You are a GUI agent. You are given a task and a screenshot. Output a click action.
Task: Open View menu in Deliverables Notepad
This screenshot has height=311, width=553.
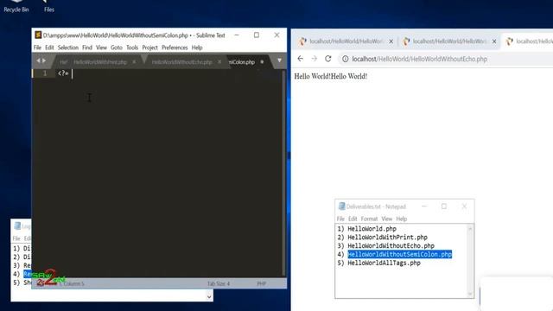point(386,219)
